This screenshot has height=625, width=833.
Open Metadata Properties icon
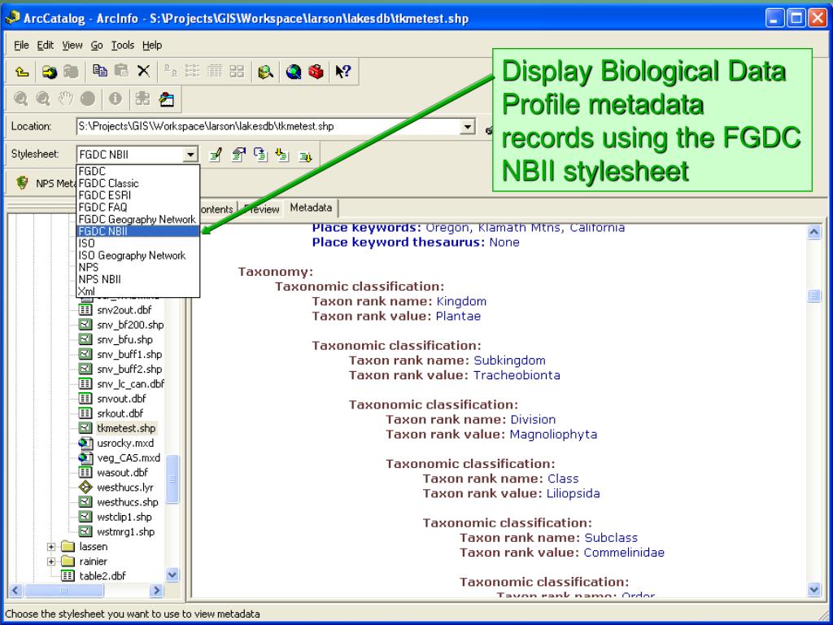click(238, 155)
